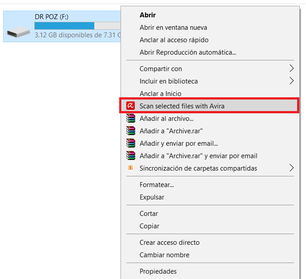
Task: Click the drive storage usage bar
Action: click(77, 26)
